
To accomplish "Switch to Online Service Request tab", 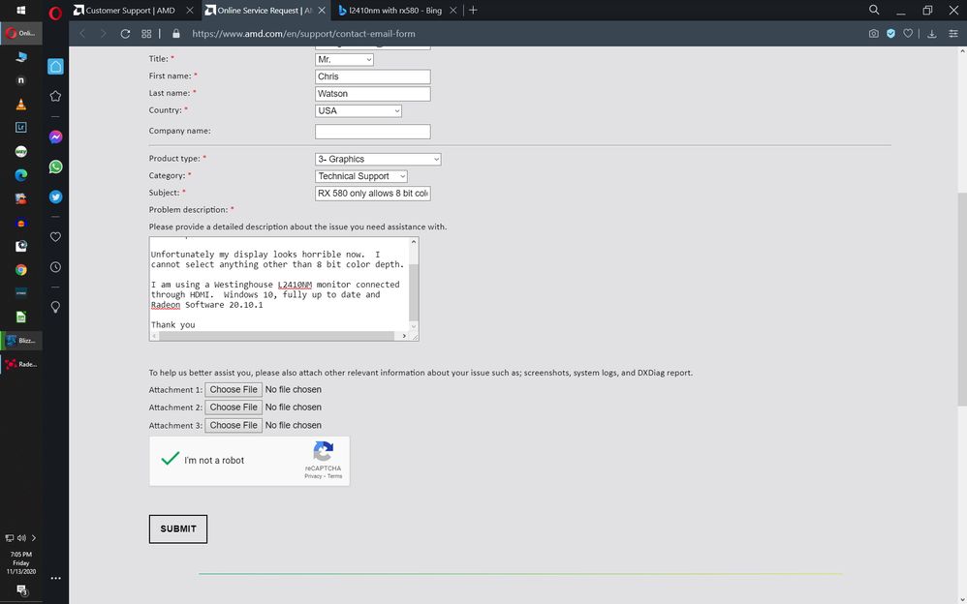I will (264, 11).
